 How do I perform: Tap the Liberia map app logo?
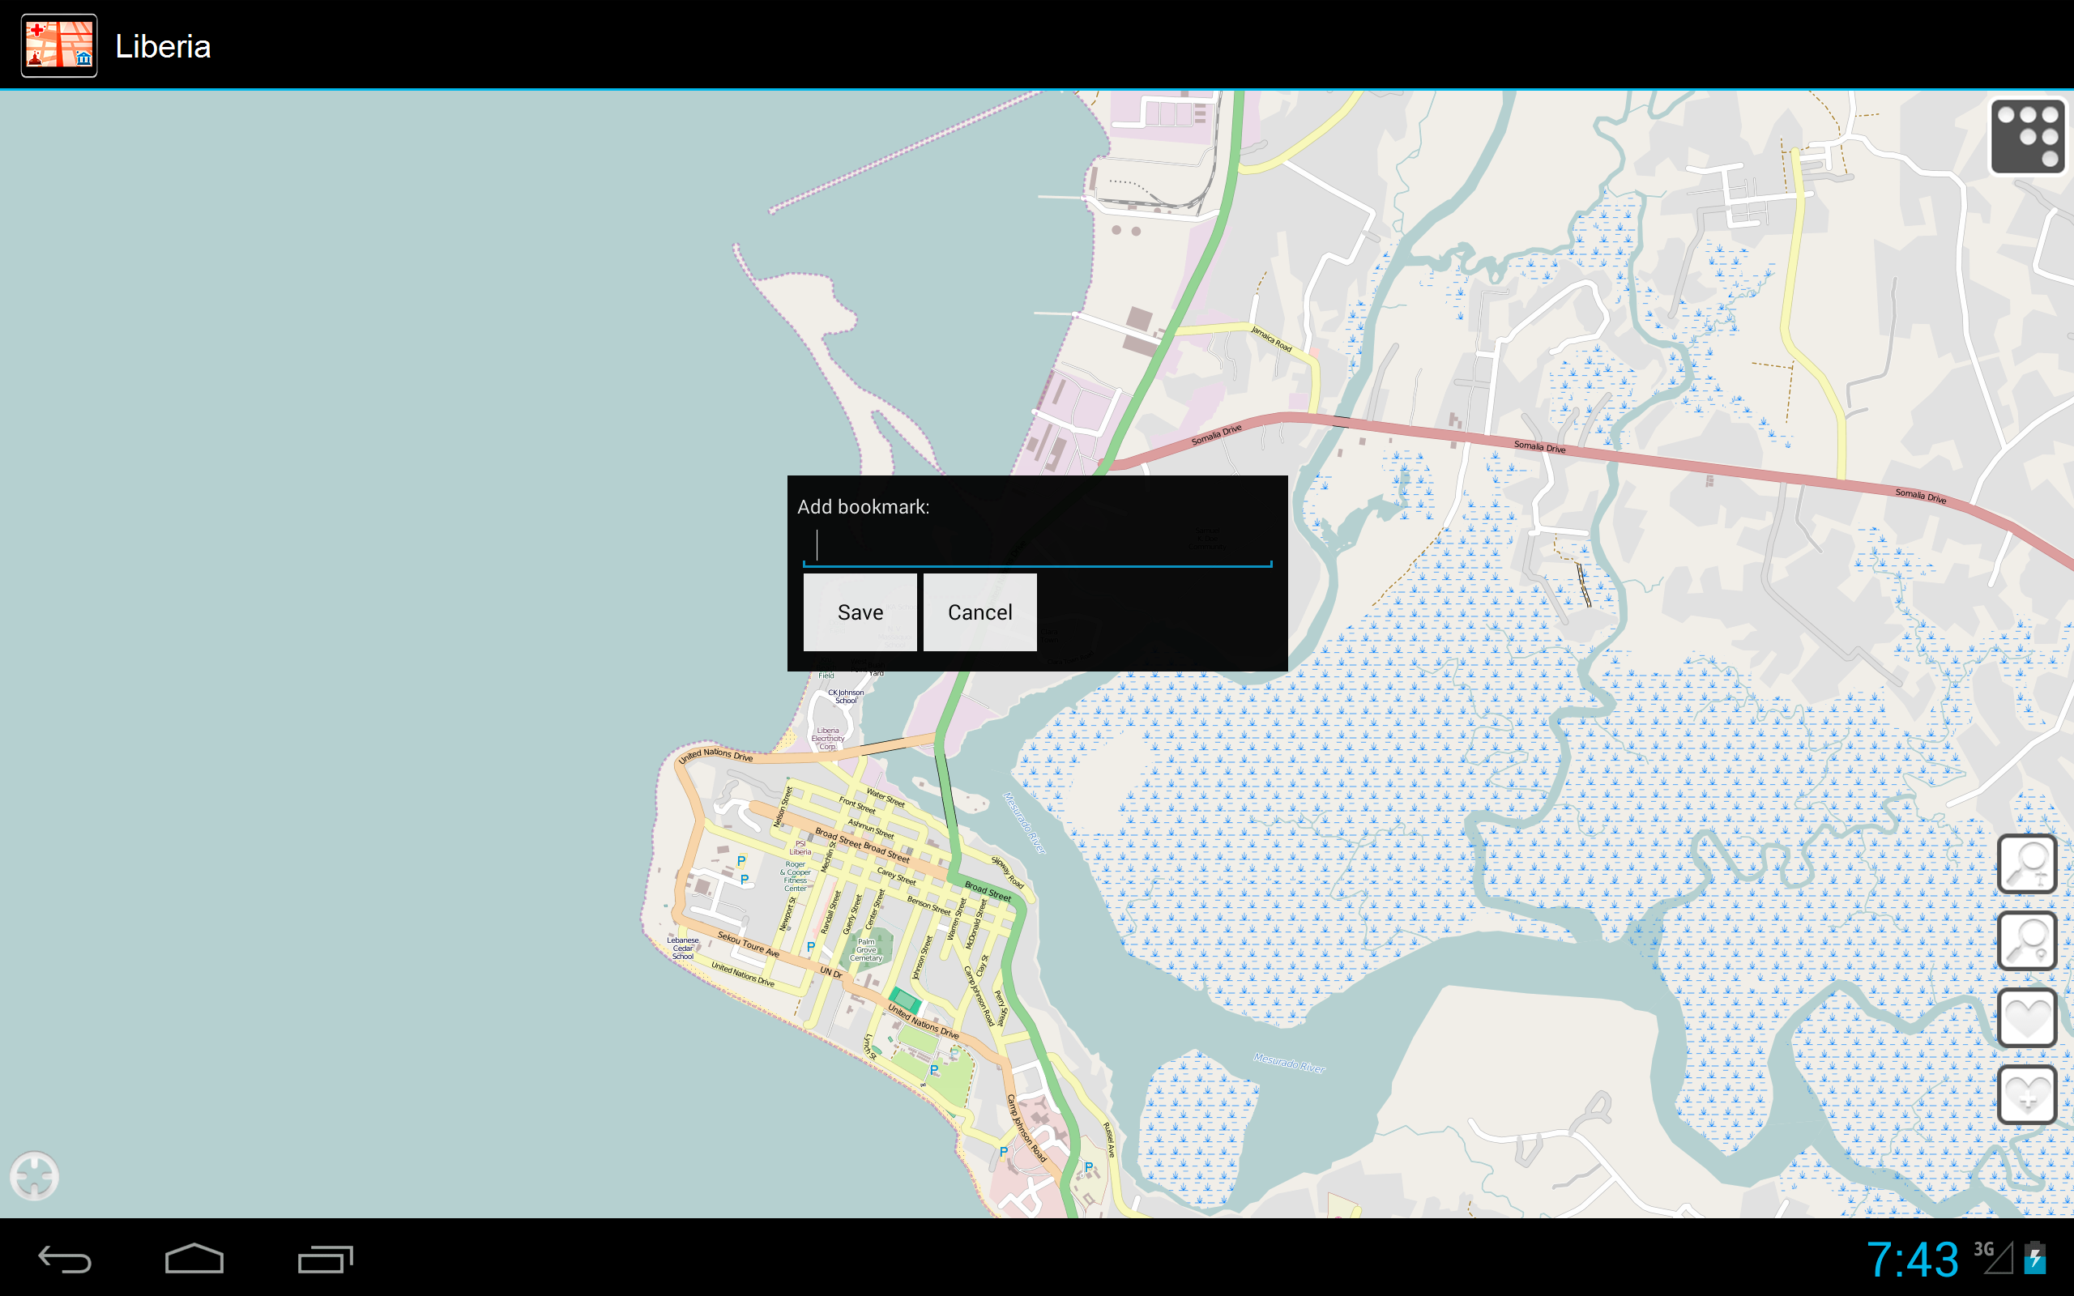tap(58, 45)
